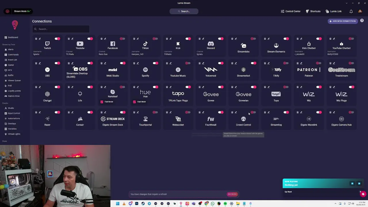This screenshot has width=368, height=207.
Task: Open Loyalty points in the sidebar
Action: [12, 91]
